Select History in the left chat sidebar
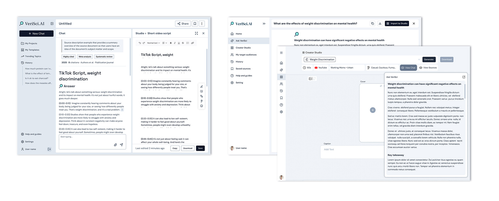The height and width of the screenshot is (201, 499). point(27,63)
